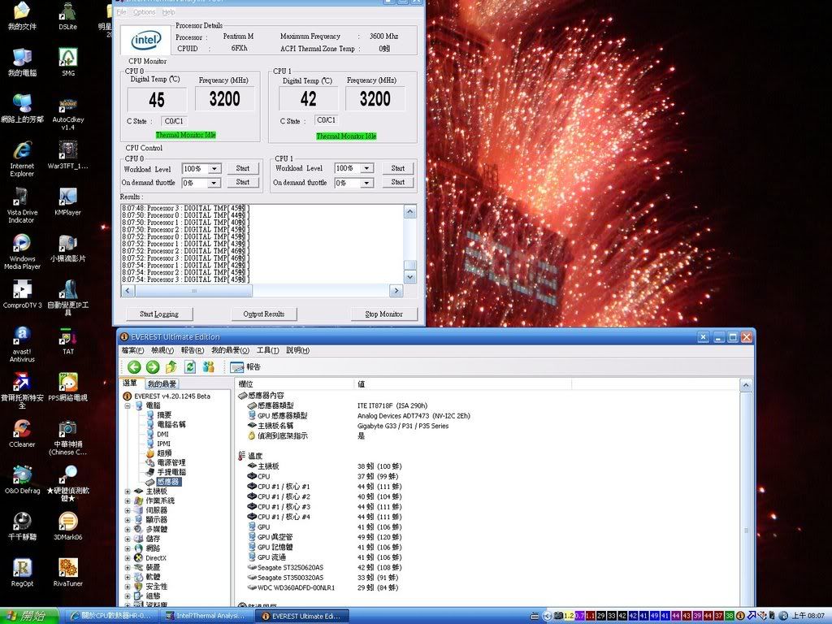832x624 pixels.
Task: Collapse the 電腦 tree node
Action: (x=128, y=405)
